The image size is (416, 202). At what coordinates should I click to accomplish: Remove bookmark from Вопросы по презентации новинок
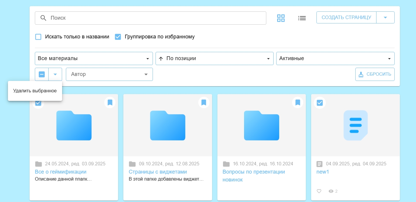(298, 103)
